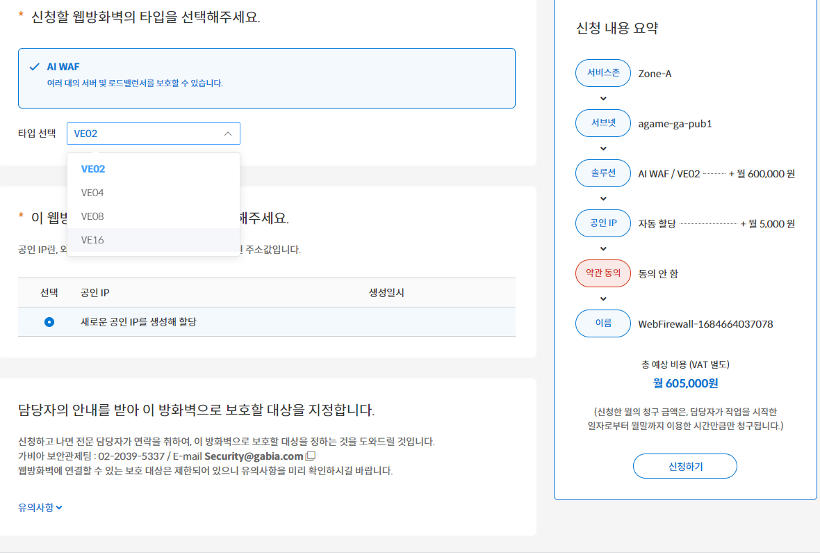Image resolution: width=820 pixels, height=553 pixels.
Task: Click the 공인 IP badge in the summary
Action: tap(602, 223)
